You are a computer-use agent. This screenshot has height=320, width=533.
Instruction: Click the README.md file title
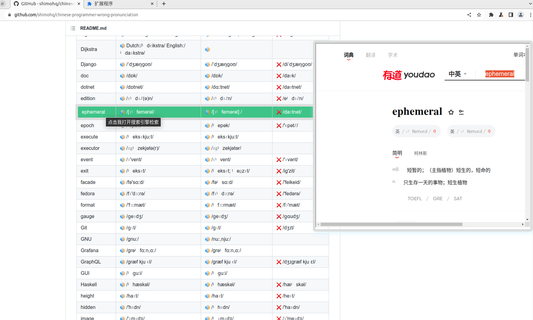[x=93, y=28]
